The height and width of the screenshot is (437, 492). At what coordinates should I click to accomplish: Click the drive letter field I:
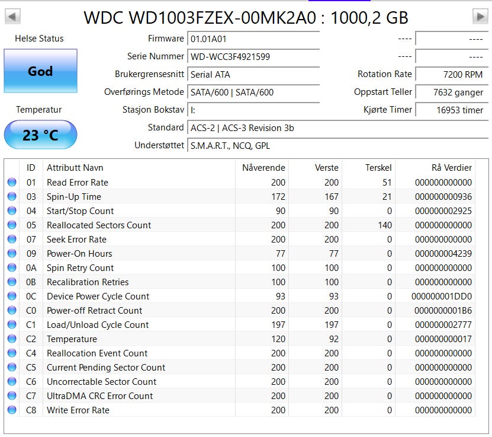(x=253, y=110)
